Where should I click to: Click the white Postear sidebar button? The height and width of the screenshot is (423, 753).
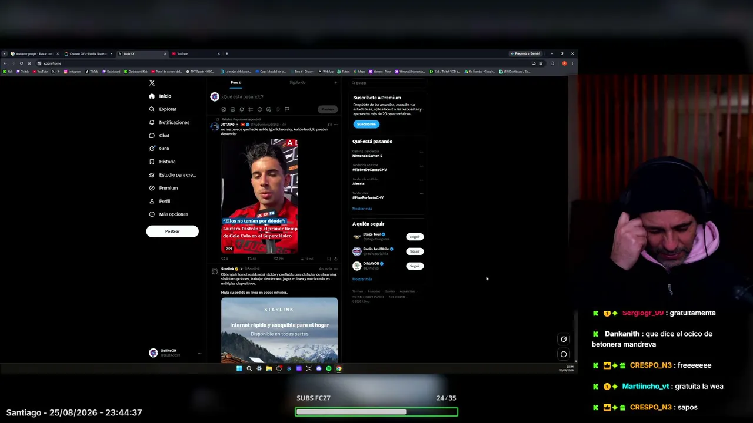[x=172, y=231]
